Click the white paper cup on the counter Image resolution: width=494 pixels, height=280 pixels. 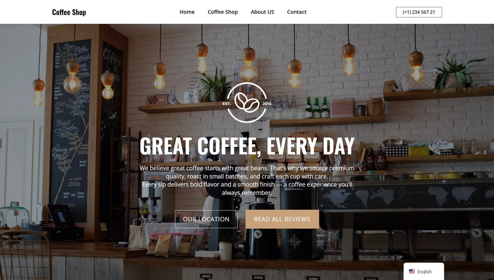coord(225,251)
